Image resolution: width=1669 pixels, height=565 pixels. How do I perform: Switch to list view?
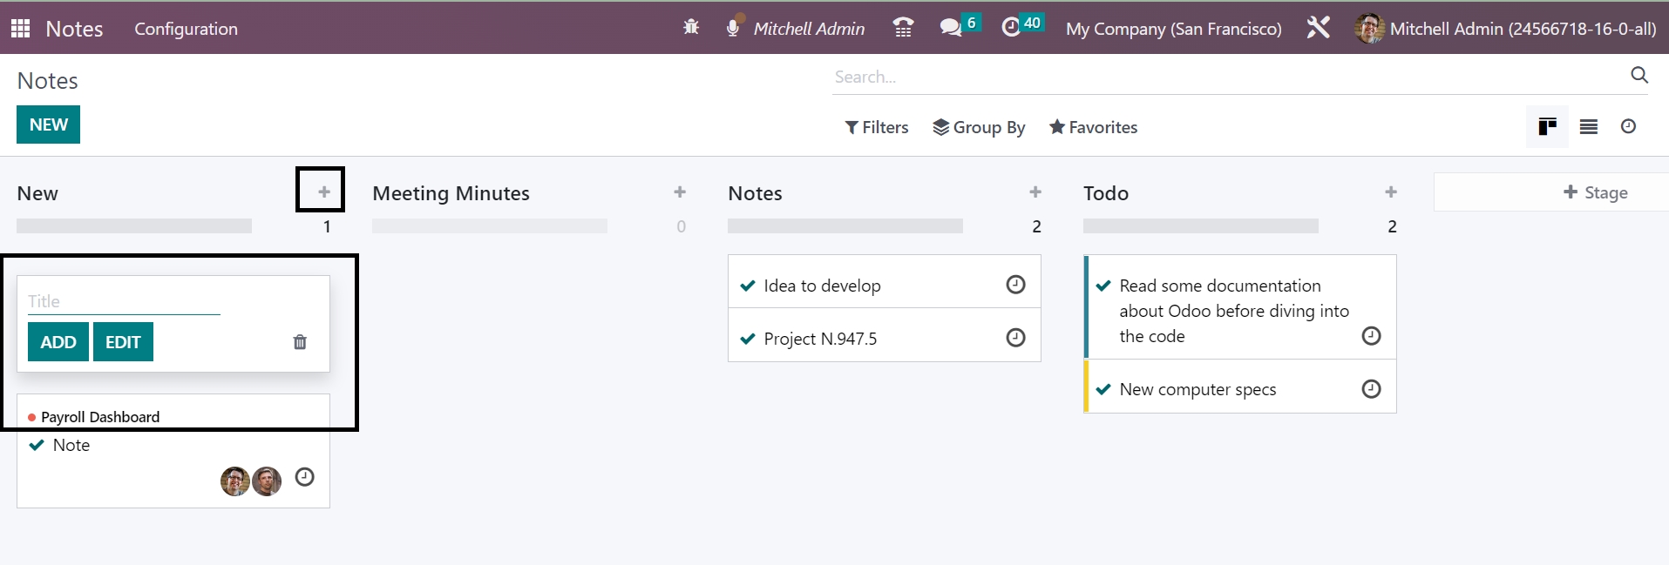[1588, 127]
